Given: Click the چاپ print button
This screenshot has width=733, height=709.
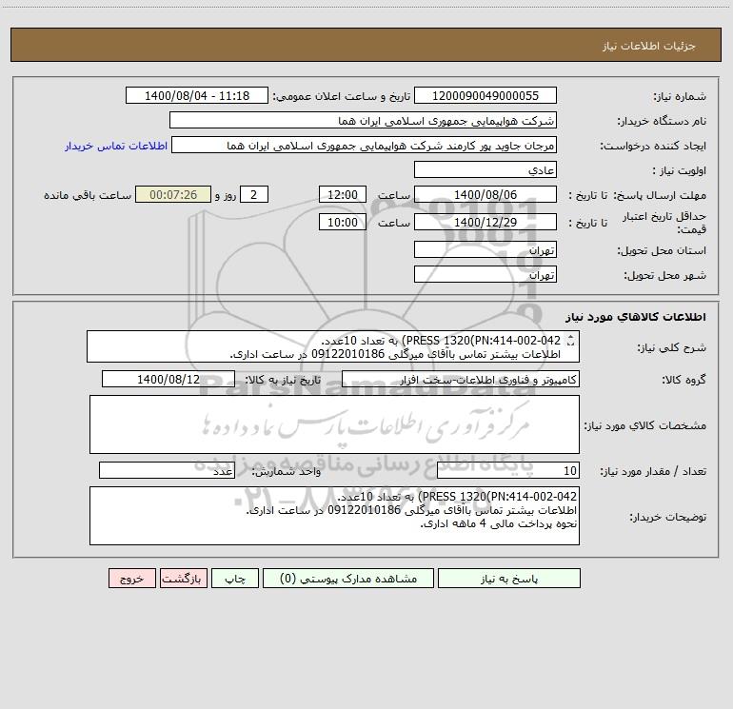Looking at the screenshot, I should pos(235,578).
